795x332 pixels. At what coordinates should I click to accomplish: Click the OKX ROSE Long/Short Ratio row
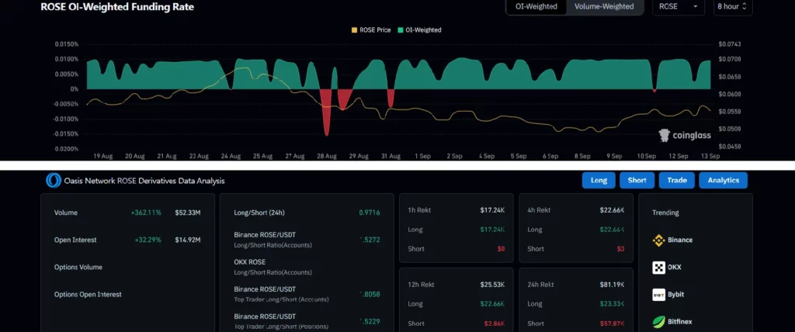pos(307,267)
